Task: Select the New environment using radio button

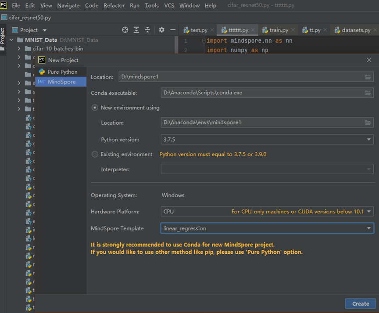Action: click(94, 107)
